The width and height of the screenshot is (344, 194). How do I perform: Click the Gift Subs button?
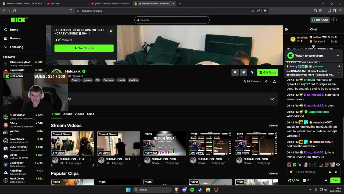click(267, 72)
